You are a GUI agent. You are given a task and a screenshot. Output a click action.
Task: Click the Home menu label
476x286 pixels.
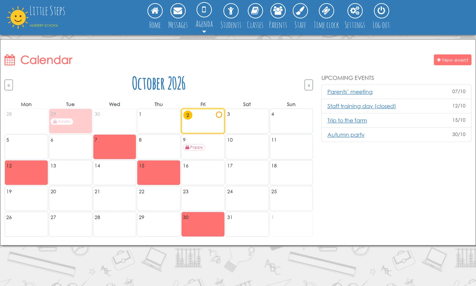click(x=155, y=25)
